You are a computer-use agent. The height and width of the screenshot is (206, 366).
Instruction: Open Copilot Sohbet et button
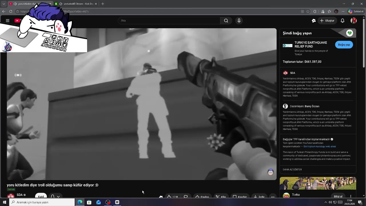coord(356,11)
